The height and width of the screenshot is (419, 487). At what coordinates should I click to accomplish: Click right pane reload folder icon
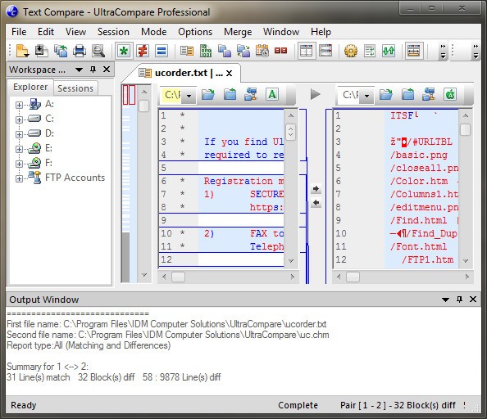(407, 94)
